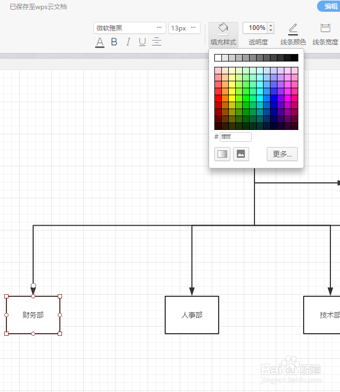Screen dimensions: 340x392
Task: Select the 财务部 box
Action: (x=33, y=315)
